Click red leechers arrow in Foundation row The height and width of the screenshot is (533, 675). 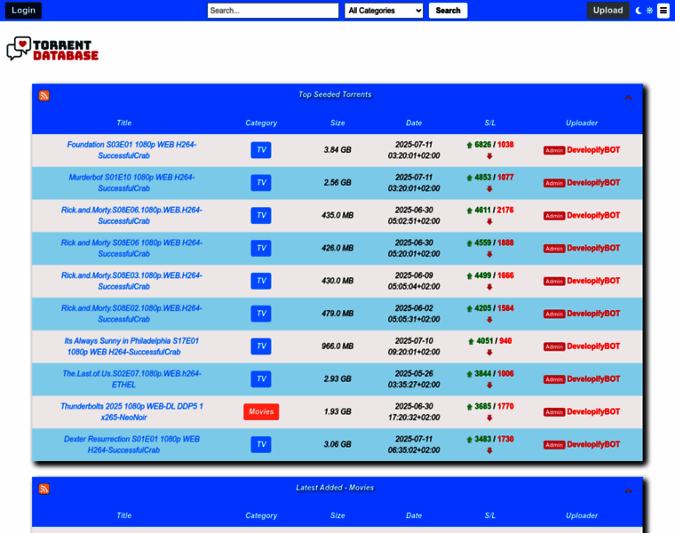[x=489, y=156]
